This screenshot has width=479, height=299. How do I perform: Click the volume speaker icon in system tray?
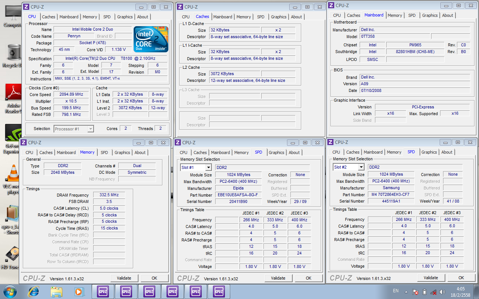(442, 292)
